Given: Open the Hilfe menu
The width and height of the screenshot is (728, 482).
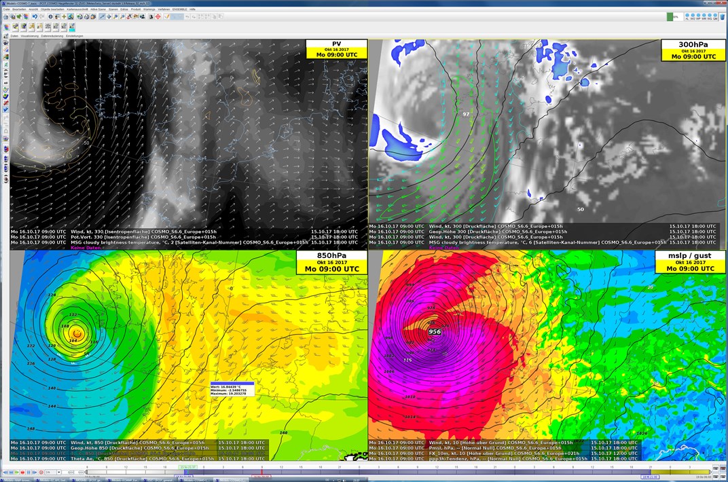Looking at the screenshot, I should [x=192, y=10].
